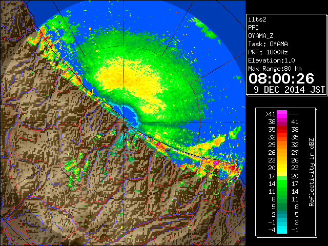Pick the dark red swatch between 35 and 38

pos(282,130)
